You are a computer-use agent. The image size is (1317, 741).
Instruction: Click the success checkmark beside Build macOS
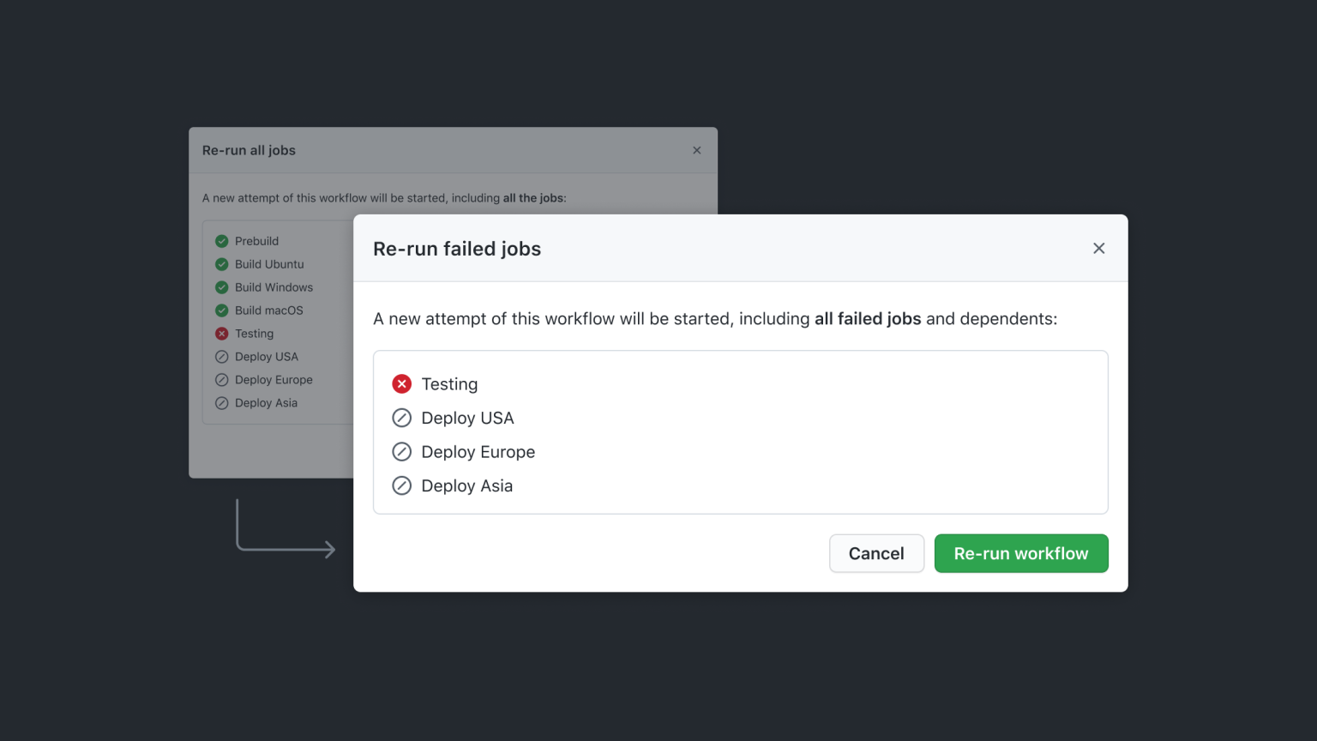[x=221, y=310]
